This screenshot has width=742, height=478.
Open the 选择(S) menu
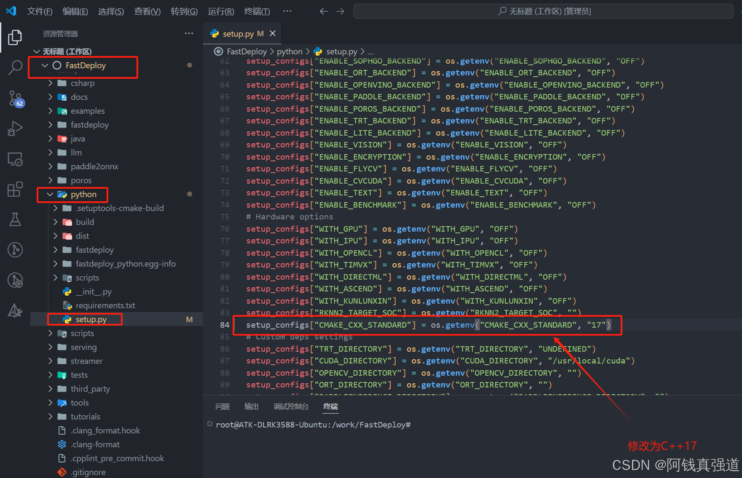click(x=111, y=11)
